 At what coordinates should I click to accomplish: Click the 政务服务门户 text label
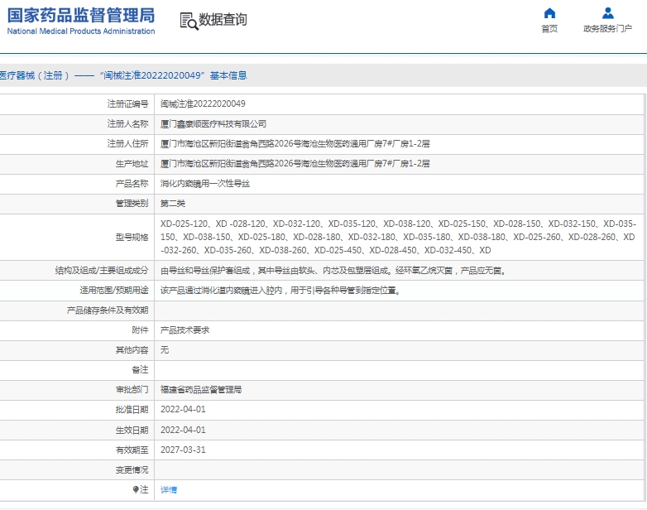tap(607, 28)
